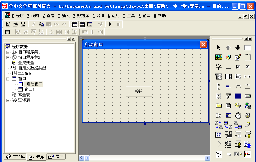
Task: Select the timer stopwatch component
Action: (238, 115)
